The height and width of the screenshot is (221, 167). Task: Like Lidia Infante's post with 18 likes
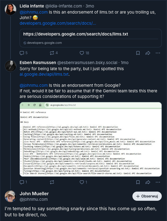point(82,53)
